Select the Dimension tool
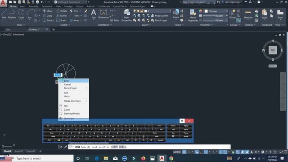 [103, 14]
